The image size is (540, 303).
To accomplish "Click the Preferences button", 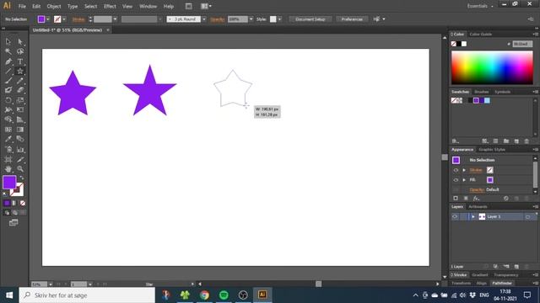I will (352, 19).
